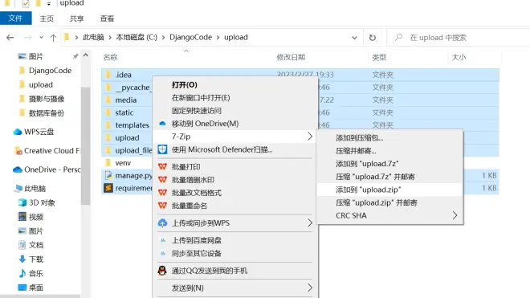The width and height of the screenshot is (530, 298).
Task: Switch to the 主页 ribbon tab
Action: click(47, 18)
